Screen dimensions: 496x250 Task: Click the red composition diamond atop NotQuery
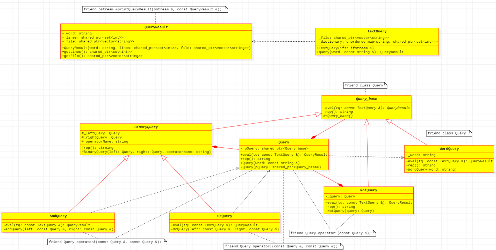pyautogui.click(x=340, y=185)
